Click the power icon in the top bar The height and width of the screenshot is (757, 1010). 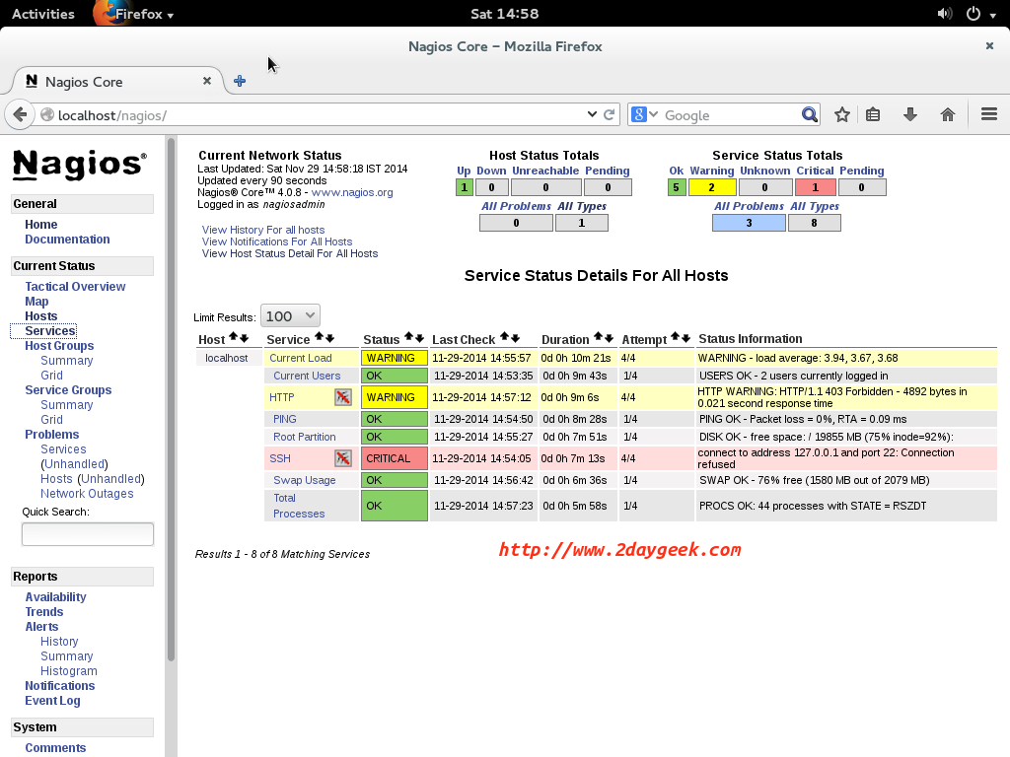[974, 14]
